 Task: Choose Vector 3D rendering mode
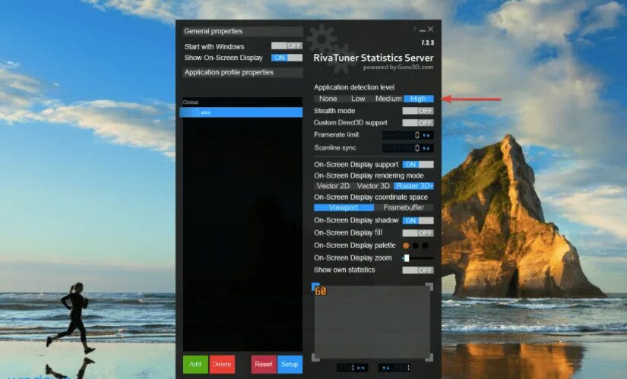[373, 186]
